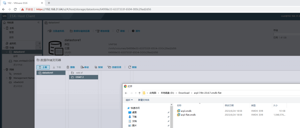300x128 pixels.
Task: Reload the ESXi page
Action: pos(15,9)
